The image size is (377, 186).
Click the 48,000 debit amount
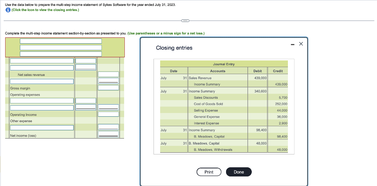261,143
